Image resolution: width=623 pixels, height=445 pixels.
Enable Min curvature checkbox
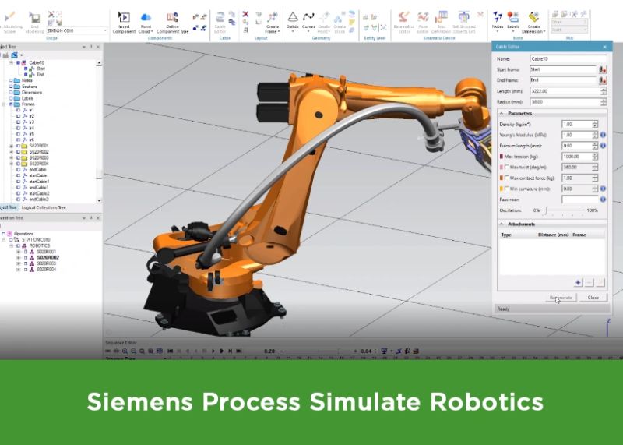tap(507, 189)
